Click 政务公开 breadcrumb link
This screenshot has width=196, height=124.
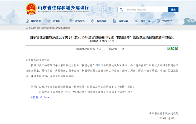click(36, 28)
